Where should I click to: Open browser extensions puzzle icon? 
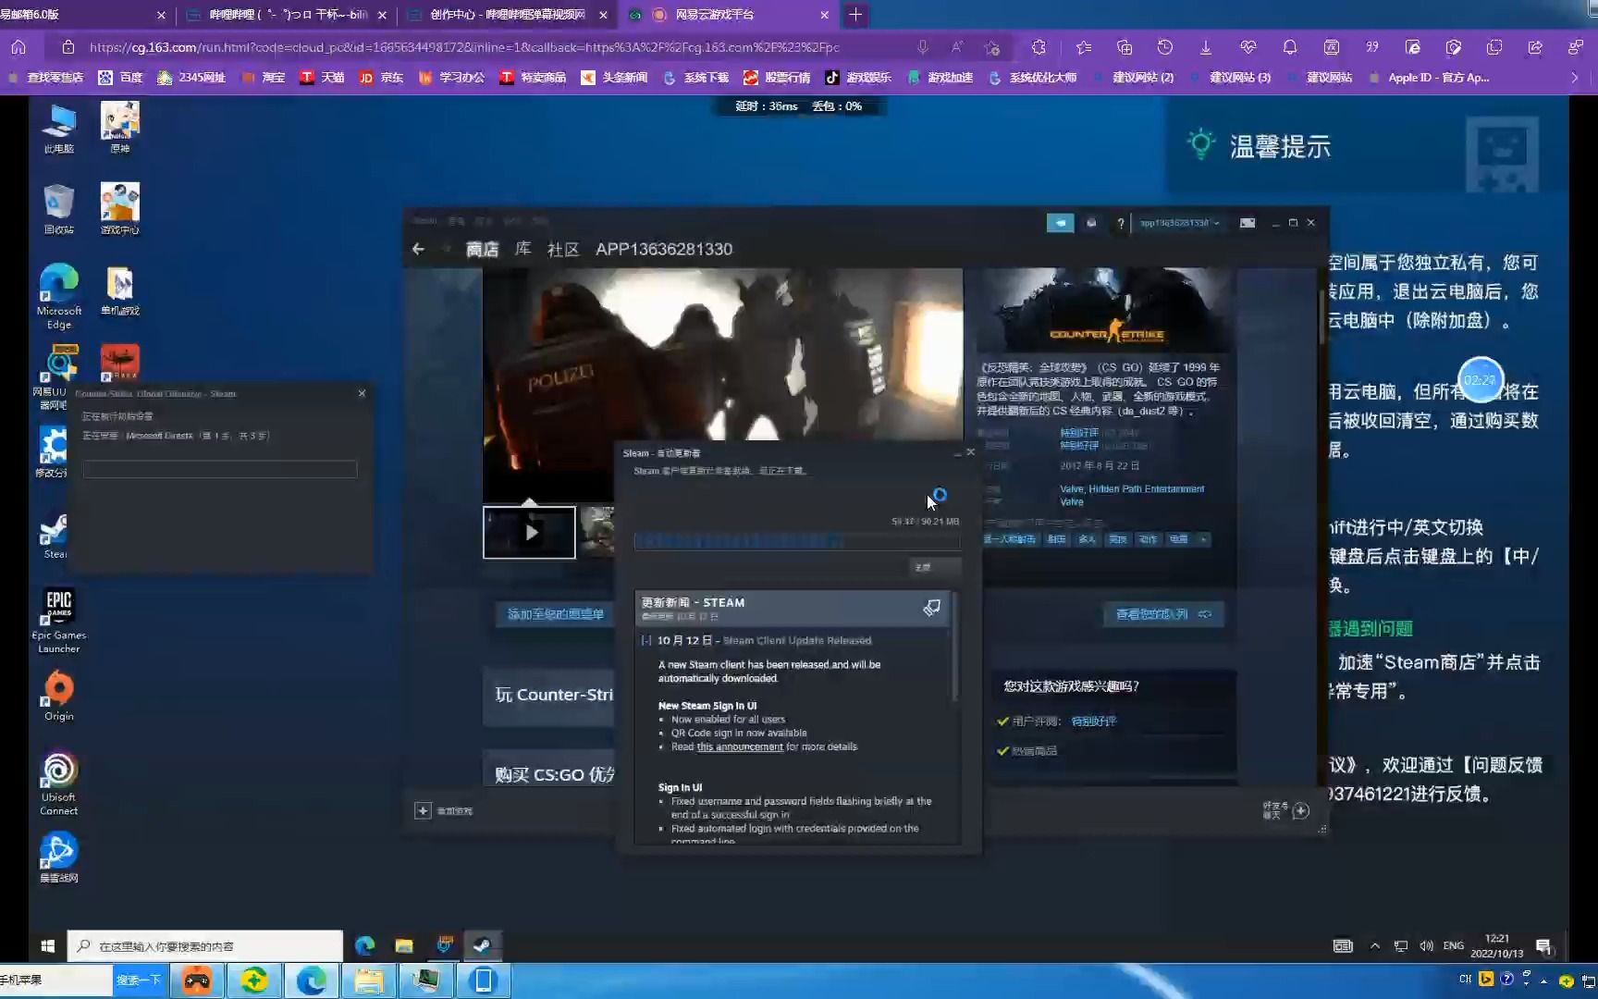[1039, 46]
